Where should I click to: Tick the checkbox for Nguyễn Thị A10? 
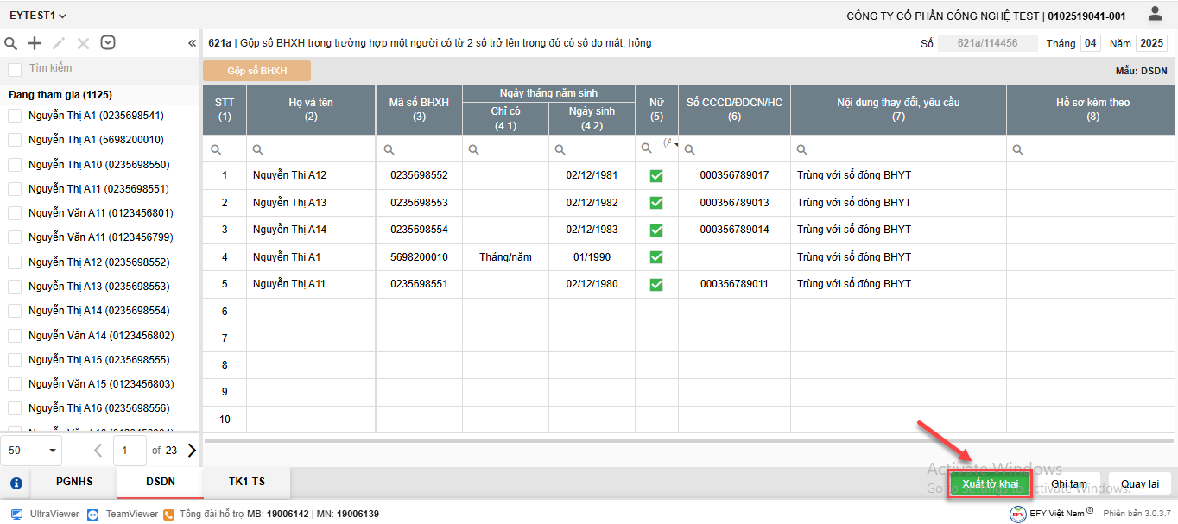(15, 164)
